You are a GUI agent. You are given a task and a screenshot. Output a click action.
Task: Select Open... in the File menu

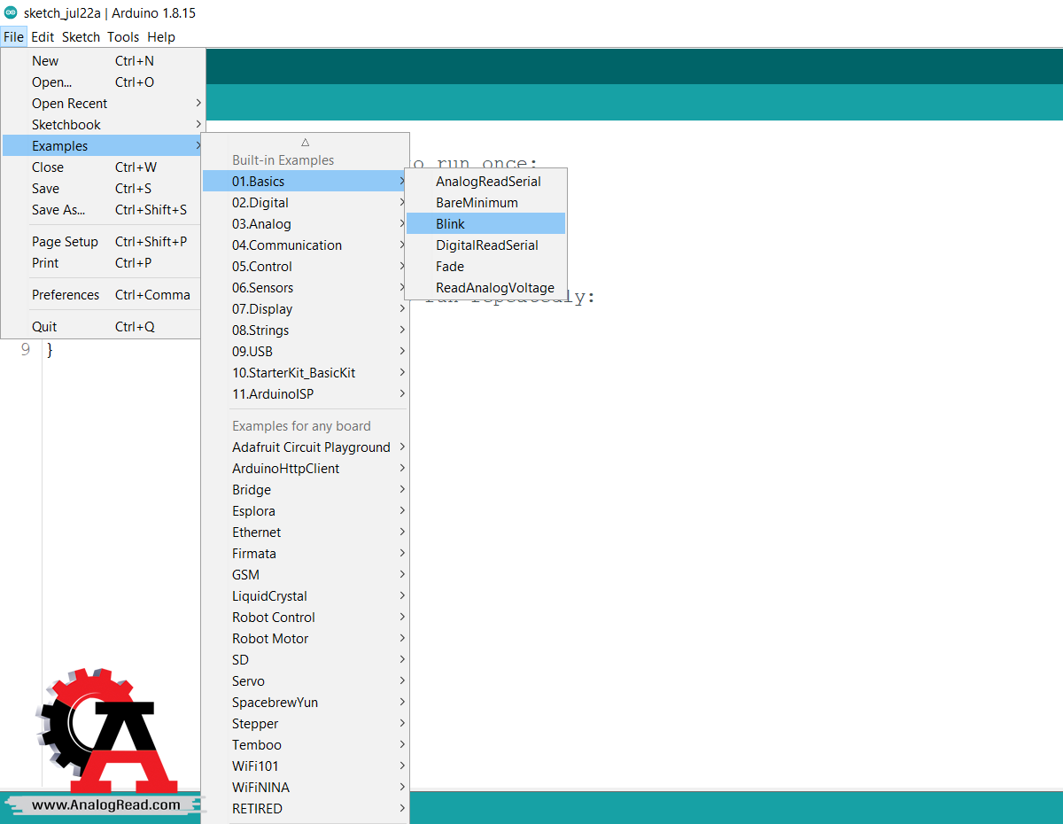tap(104, 82)
